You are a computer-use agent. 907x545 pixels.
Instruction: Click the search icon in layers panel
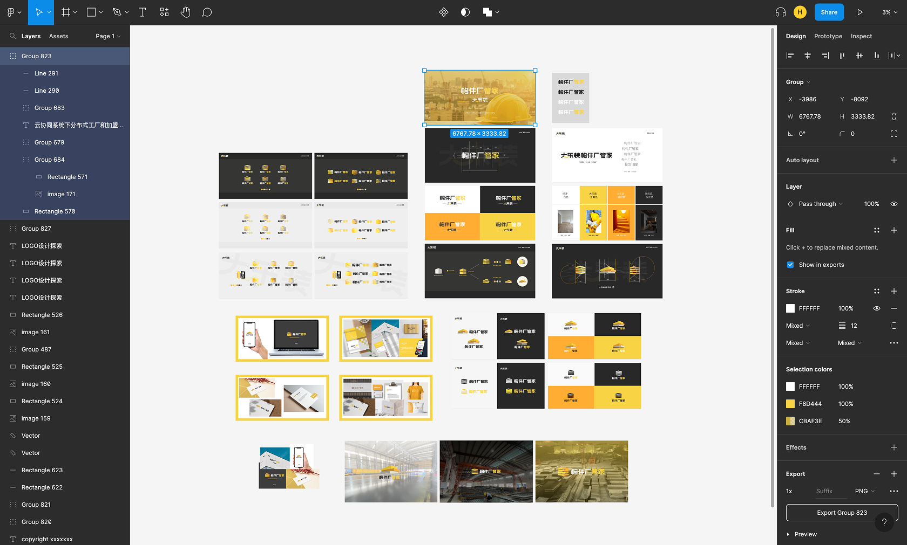(12, 36)
